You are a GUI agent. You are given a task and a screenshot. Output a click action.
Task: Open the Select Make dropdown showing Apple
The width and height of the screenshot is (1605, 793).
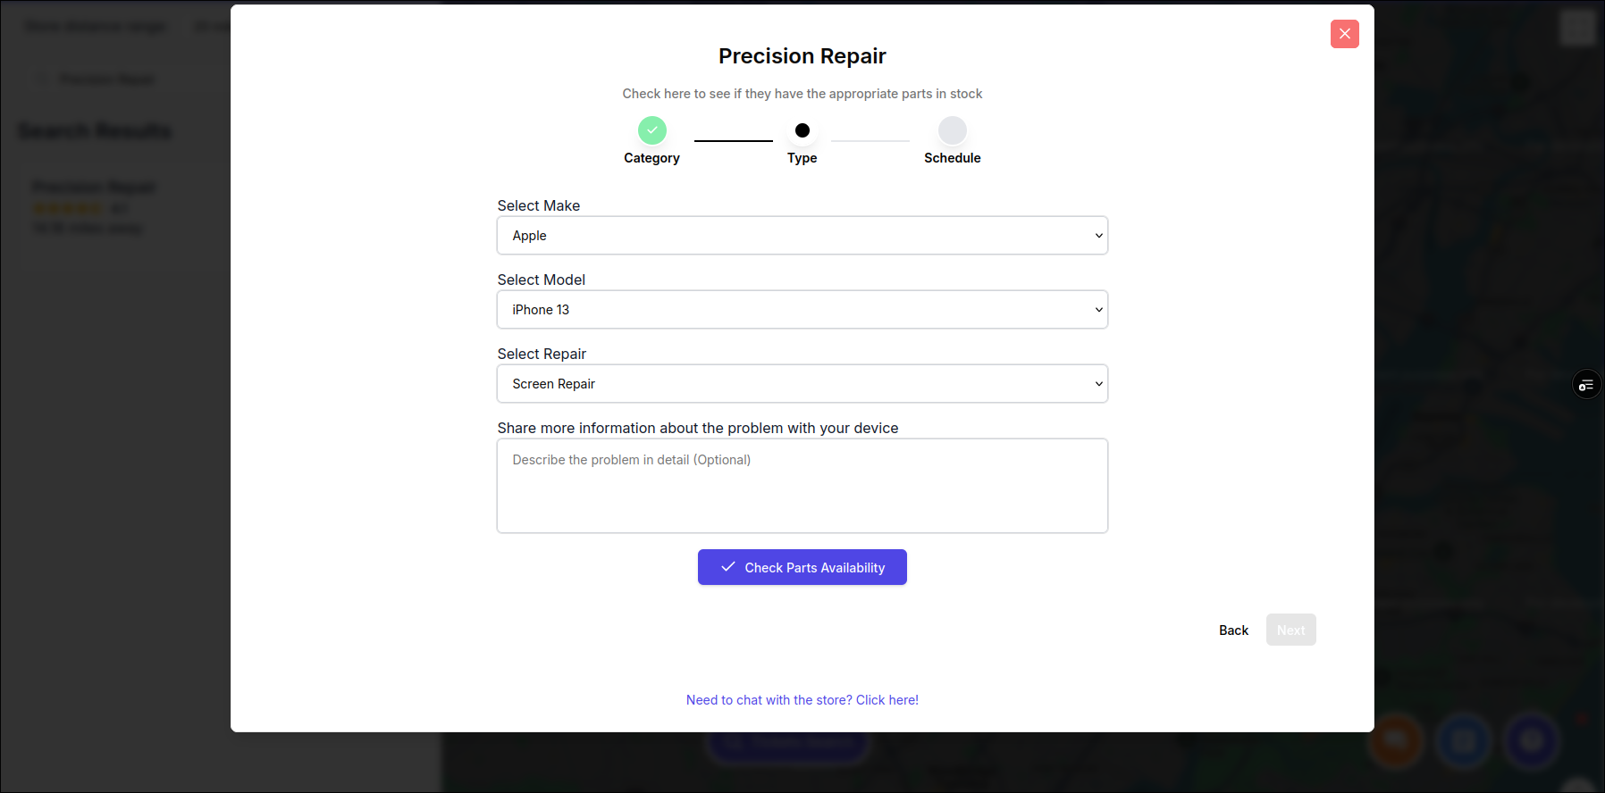[802, 236]
